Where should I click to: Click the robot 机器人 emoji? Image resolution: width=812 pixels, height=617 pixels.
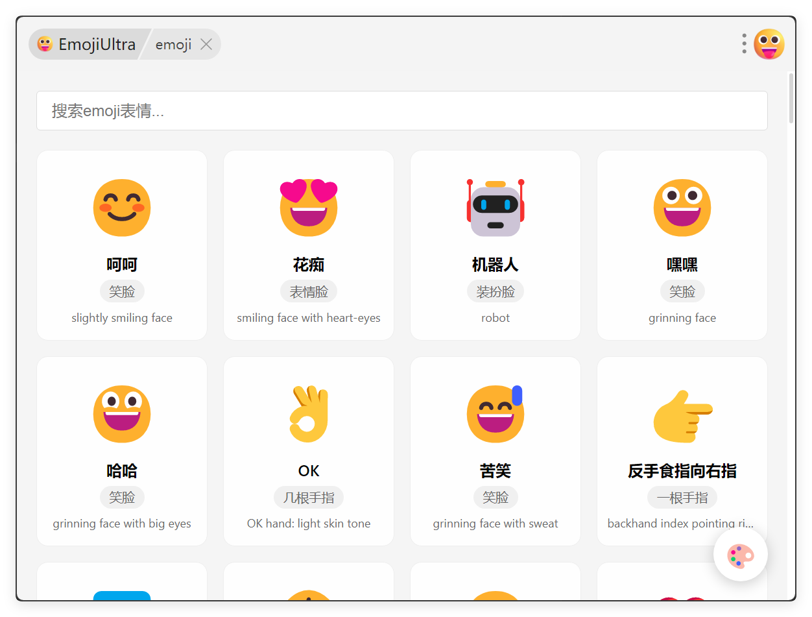pyautogui.click(x=496, y=208)
